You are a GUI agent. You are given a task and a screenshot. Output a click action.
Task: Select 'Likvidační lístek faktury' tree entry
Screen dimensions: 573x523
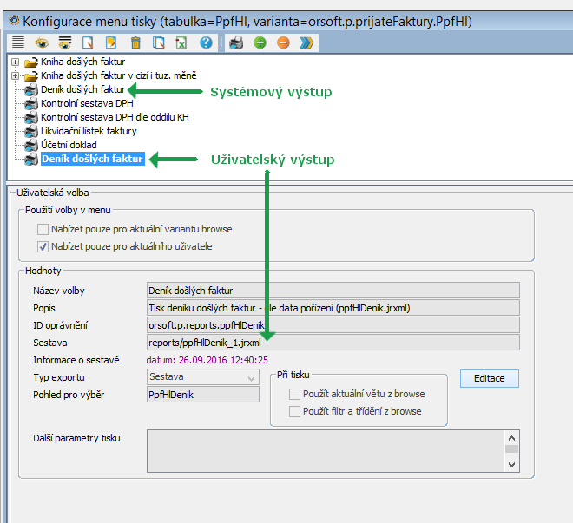[x=89, y=131]
